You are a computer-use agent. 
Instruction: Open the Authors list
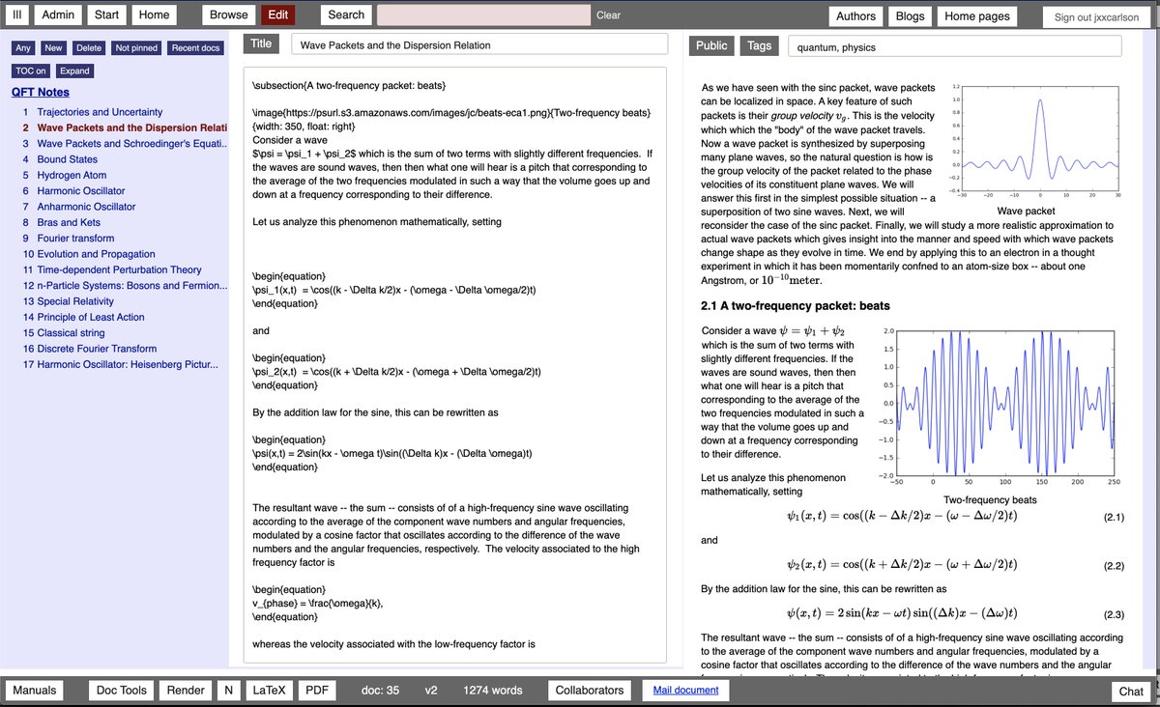856,15
